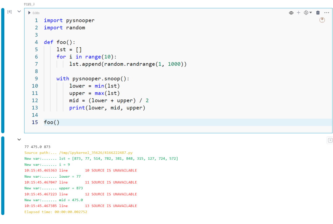Click the blue selection bar beside the code cell
Viewport: 333px width, 224px height.
[3, 71]
